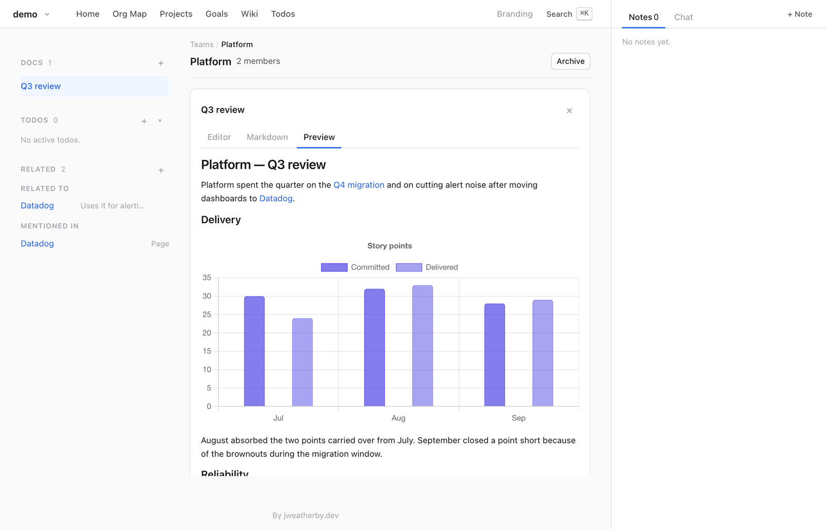
Task: Close the Q3 review document panel
Action: tap(569, 110)
